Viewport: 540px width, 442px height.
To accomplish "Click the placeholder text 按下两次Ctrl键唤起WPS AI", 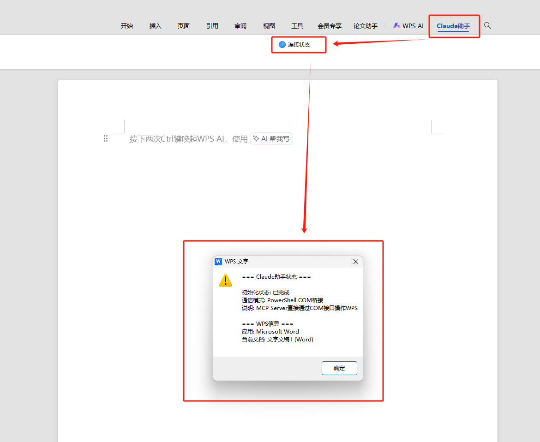I will click(177, 139).
